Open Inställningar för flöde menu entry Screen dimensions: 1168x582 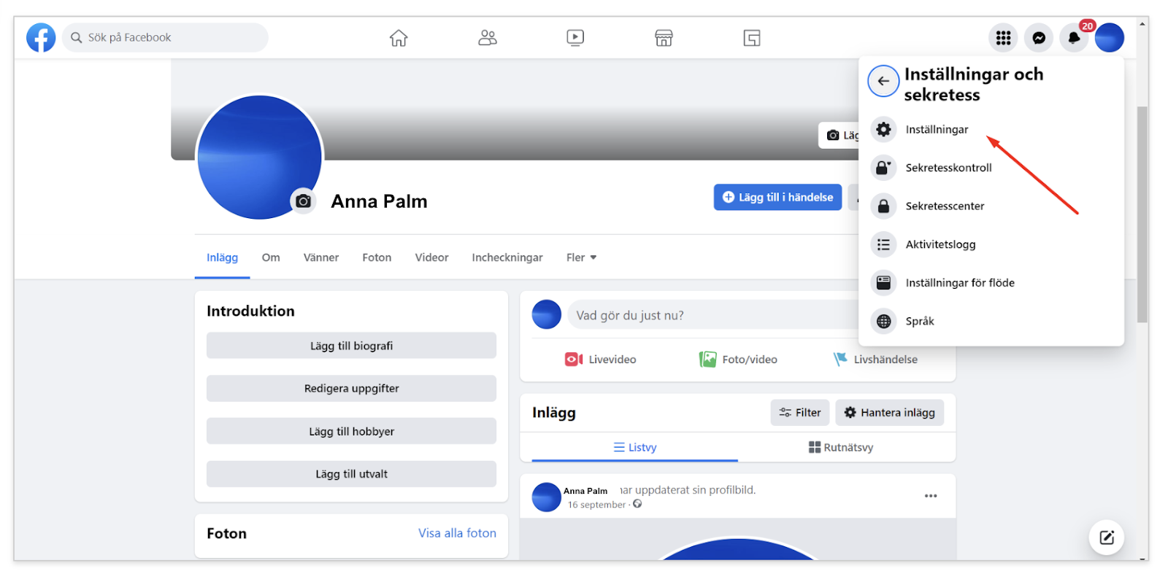click(x=991, y=283)
